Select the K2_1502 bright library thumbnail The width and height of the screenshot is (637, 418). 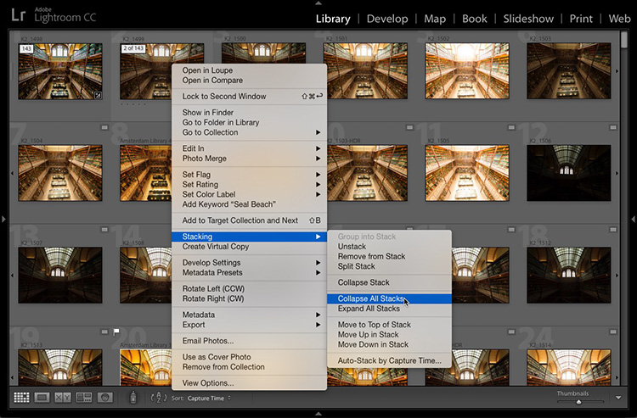pyautogui.click(x=467, y=71)
